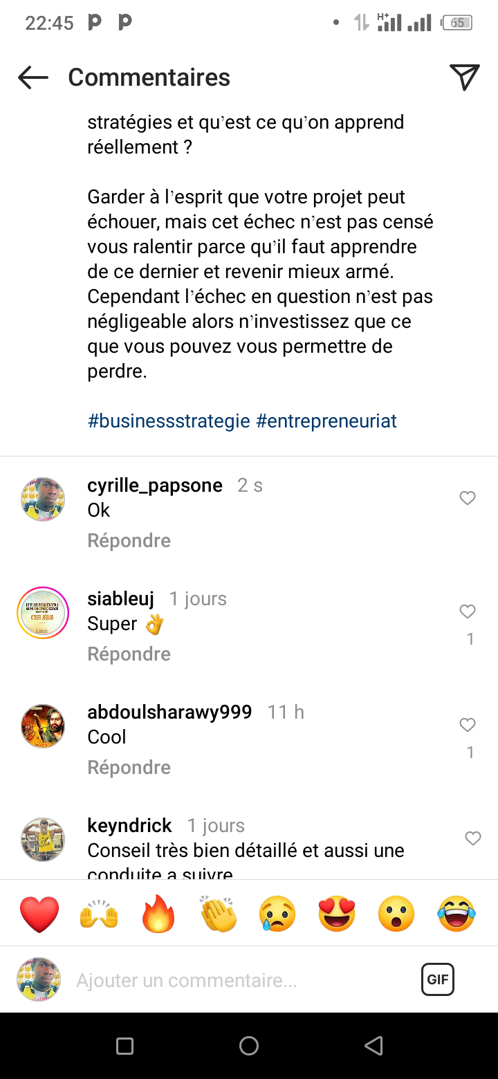Image resolution: width=498 pixels, height=1079 pixels.
Task: Reply to cyrille_papsone's comment
Action: (129, 540)
